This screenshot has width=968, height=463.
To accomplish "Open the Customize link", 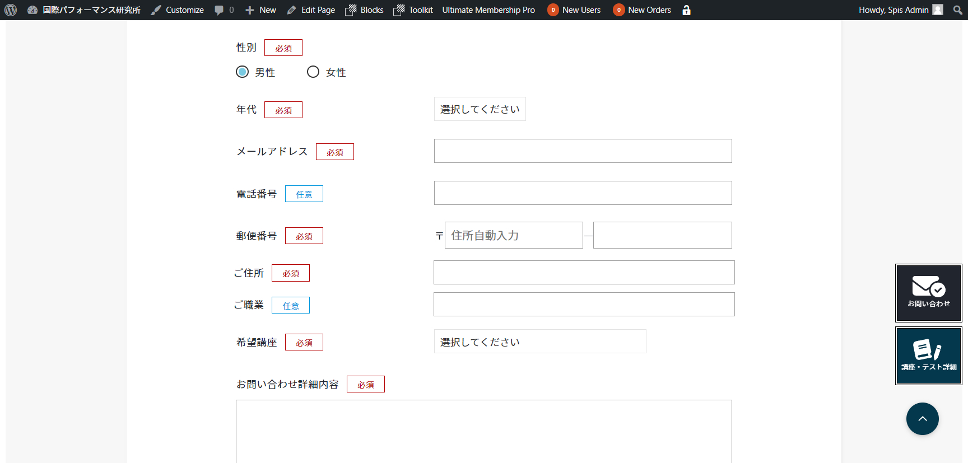I will click(x=178, y=10).
